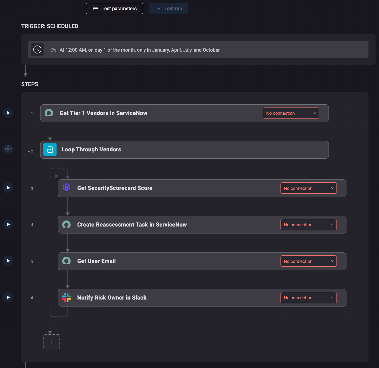Click the SecurityScorecard icon on step 3
This screenshot has width=379, height=368.
point(66,188)
